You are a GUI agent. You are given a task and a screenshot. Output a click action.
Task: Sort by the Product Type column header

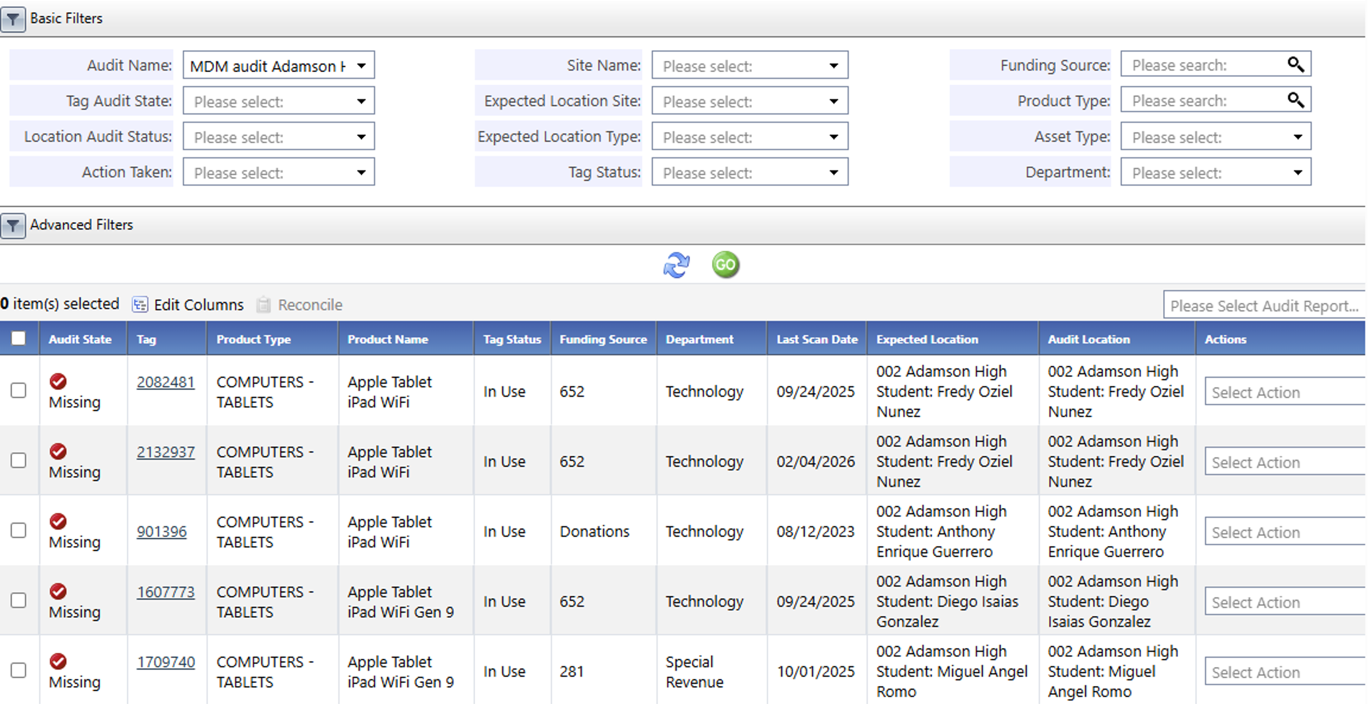(253, 339)
